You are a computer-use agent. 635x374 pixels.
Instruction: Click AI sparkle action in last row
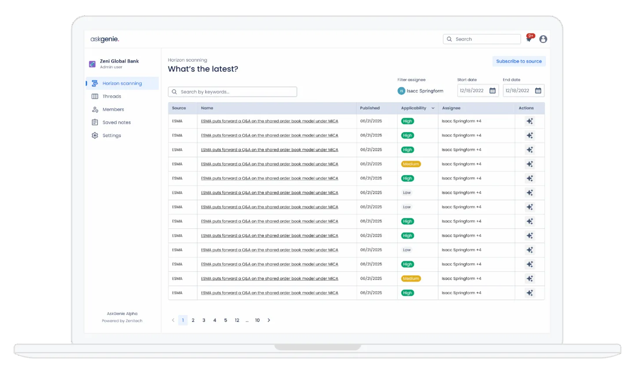[x=530, y=293]
